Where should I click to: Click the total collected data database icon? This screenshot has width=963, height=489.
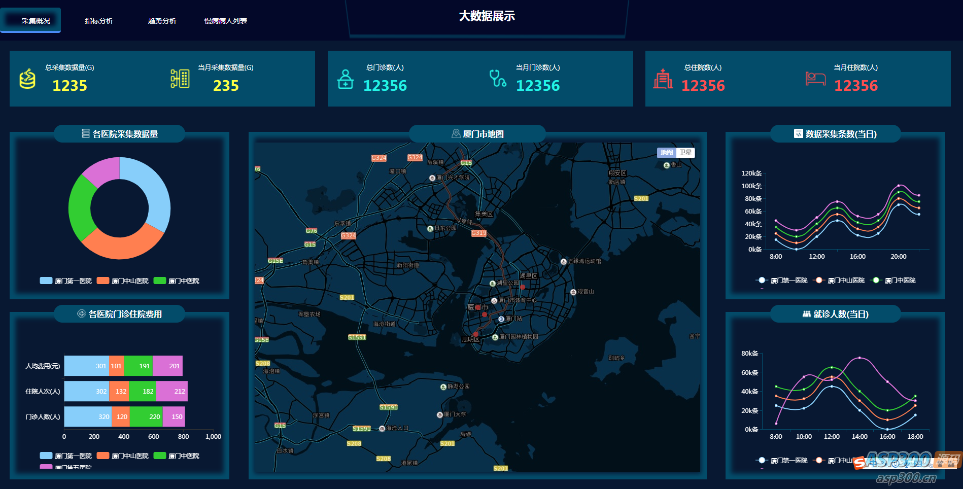pos(27,79)
